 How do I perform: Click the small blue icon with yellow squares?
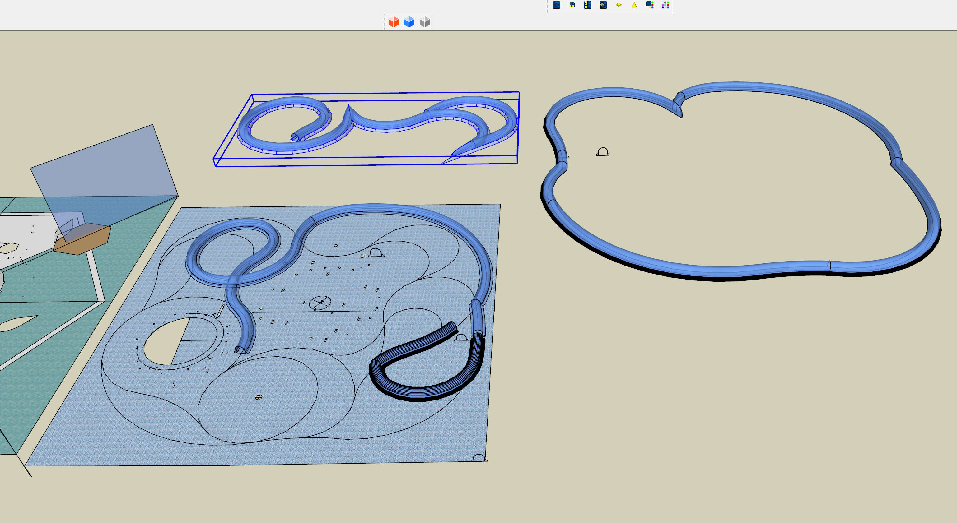pyautogui.click(x=572, y=5)
